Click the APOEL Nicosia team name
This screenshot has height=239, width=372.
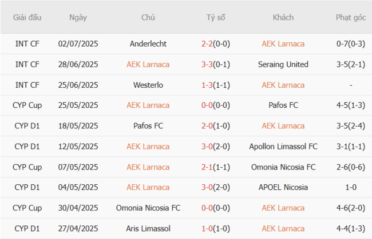[x=283, y=188]
